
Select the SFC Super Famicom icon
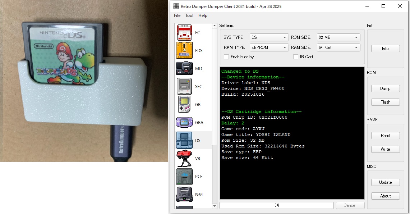coord(184,86)
